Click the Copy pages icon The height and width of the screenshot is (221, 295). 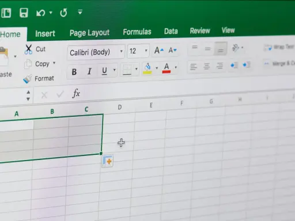click(x=28, y=64)
